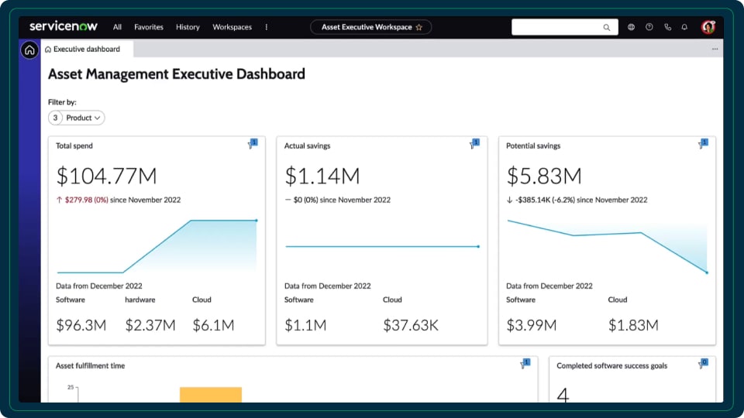Click filter icon on Actual savings card

pos(474,144)
